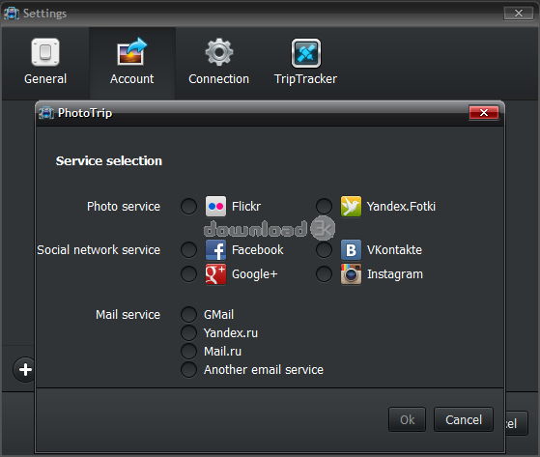
Task: Close the Settings window
Action: [519, 14]
